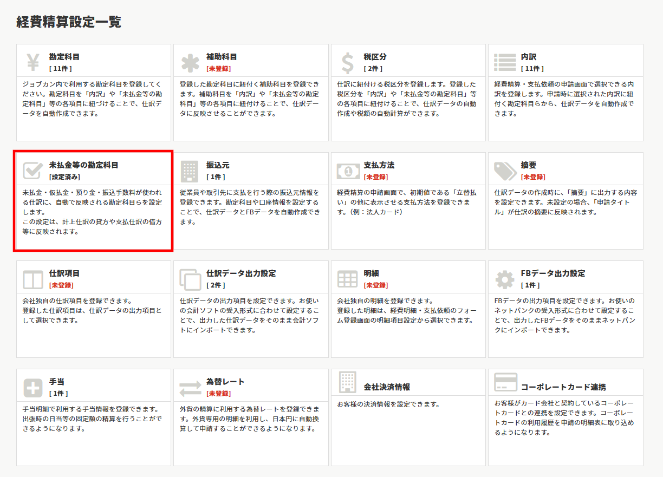Click the asterisk icon for 補助科目
The image size is (663, 477).
190,62
